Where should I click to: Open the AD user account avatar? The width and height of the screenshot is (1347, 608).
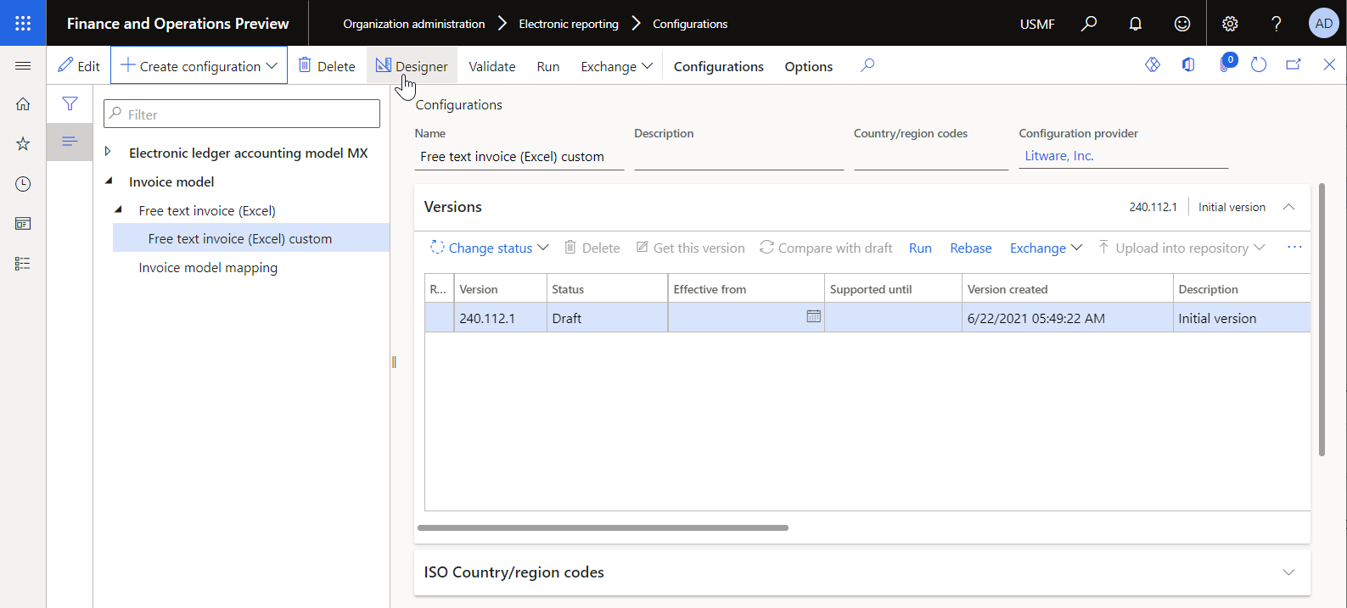tap(1324, 24)
